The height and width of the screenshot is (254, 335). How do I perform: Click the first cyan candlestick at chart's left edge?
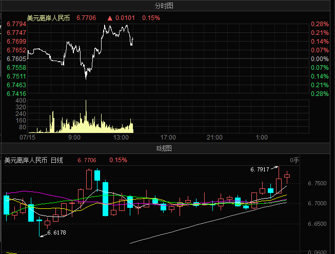pos(7,204)
